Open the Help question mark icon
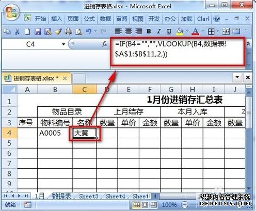256x211 pixels. click(x=216, y=19)
